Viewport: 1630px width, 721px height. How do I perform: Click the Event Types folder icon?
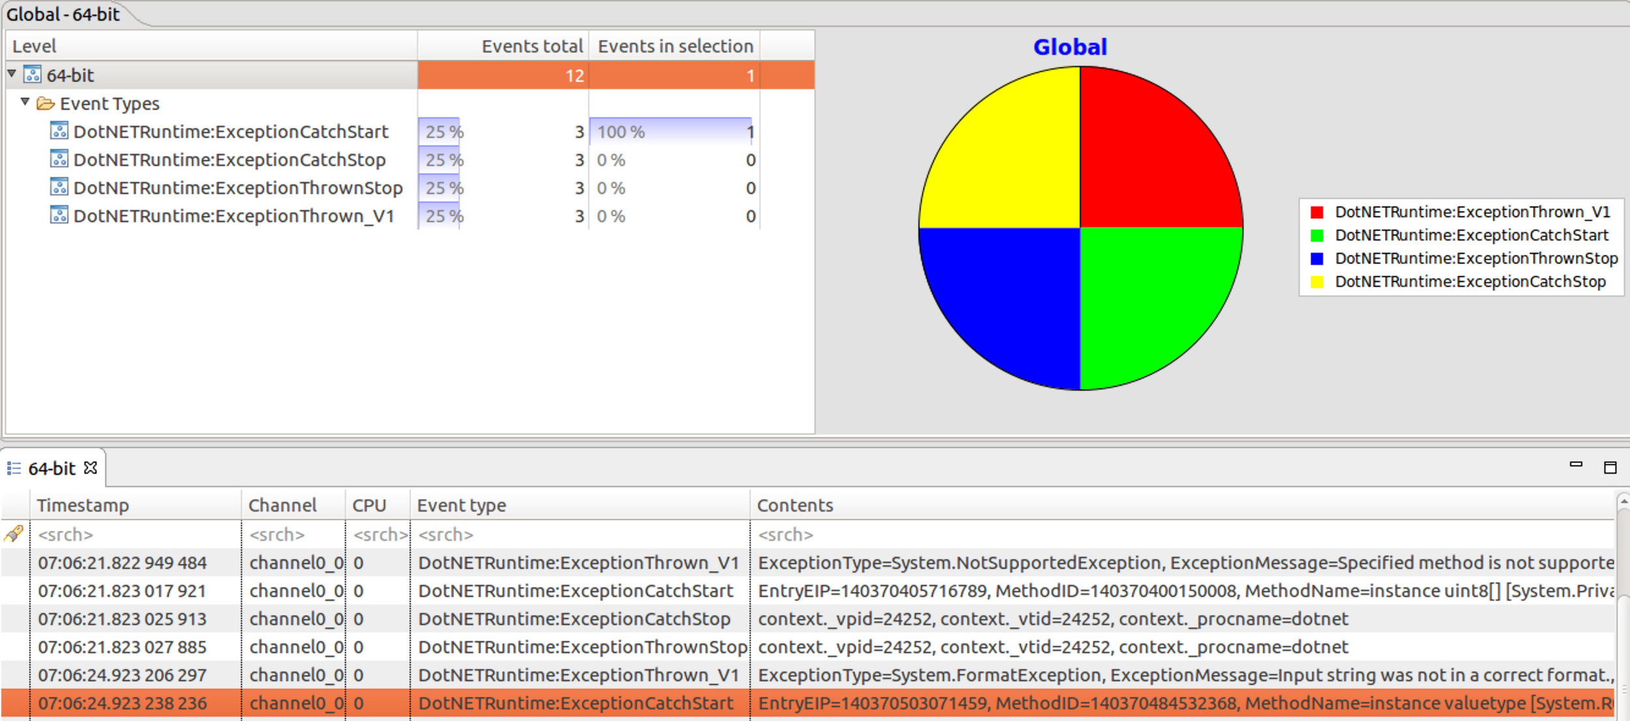point(45,104)
